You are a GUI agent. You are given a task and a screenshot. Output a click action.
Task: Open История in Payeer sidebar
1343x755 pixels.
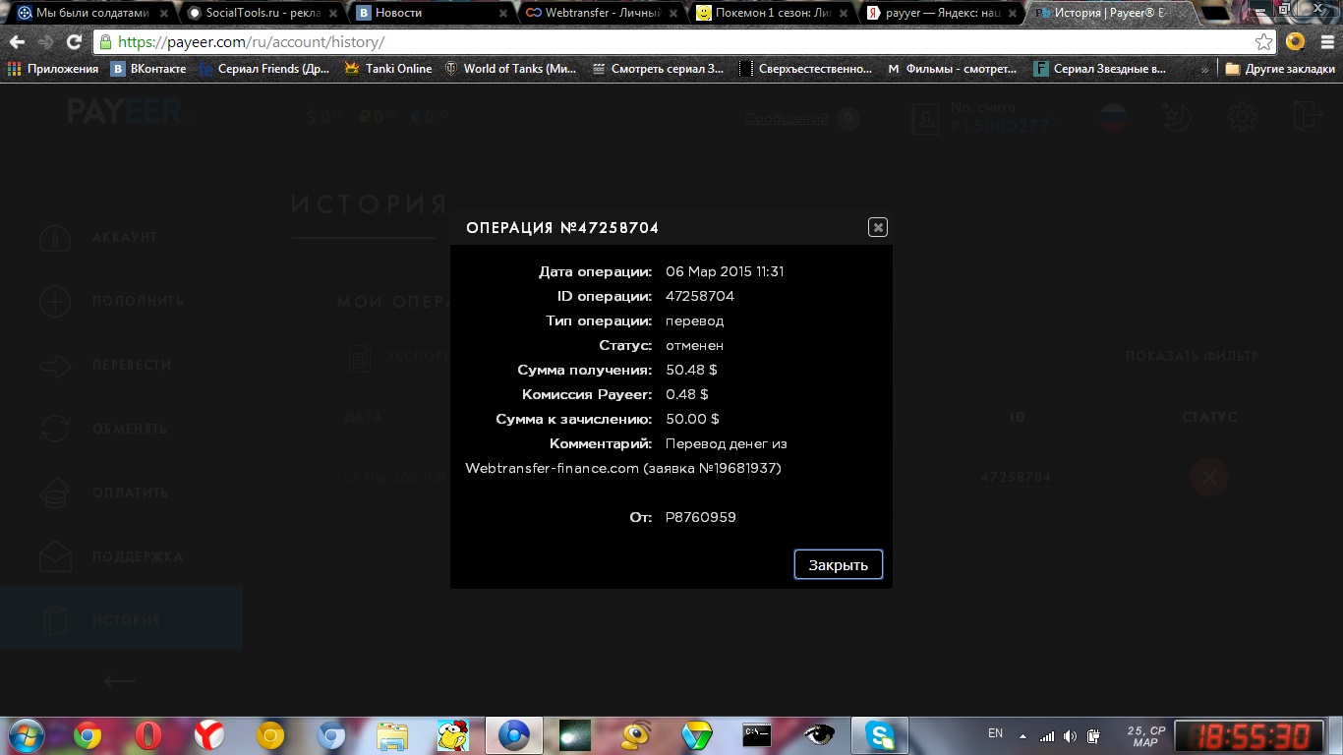120,620
